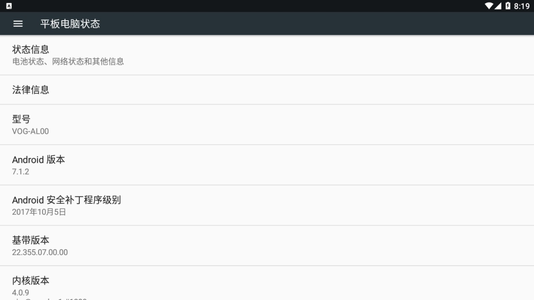Open 法律信息 legal information

(x=267, y=90)
